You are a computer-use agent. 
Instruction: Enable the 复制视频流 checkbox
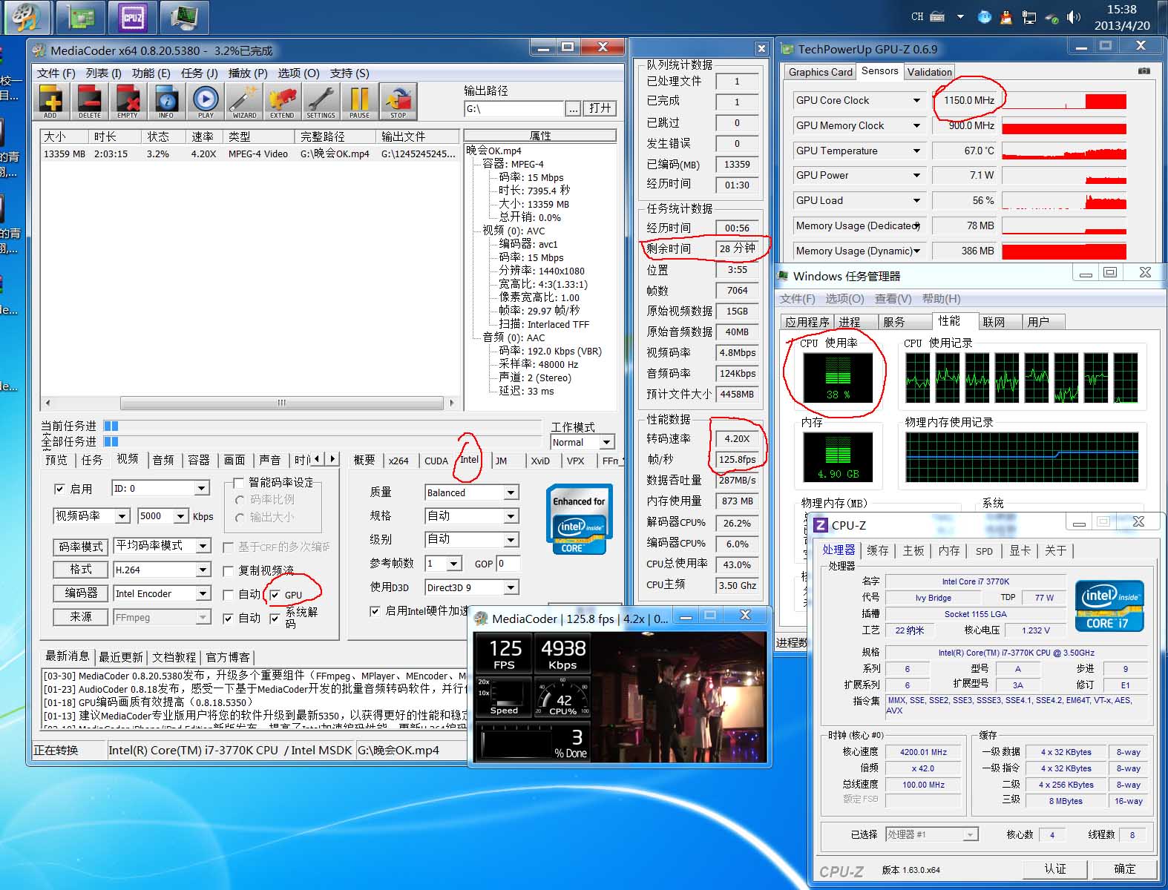pyautogui.click(x=229, y=570)
